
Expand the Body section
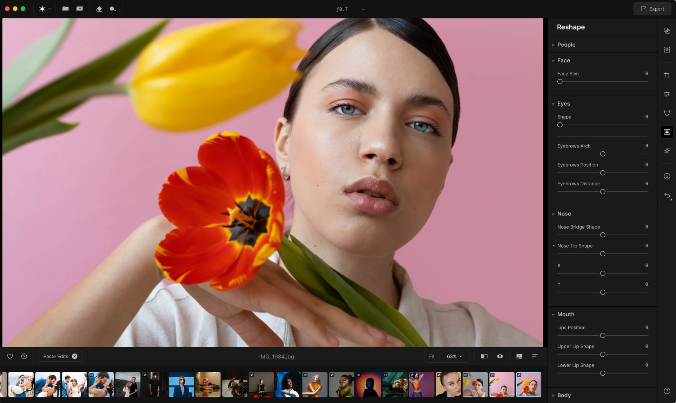click(x=553, y=396)
